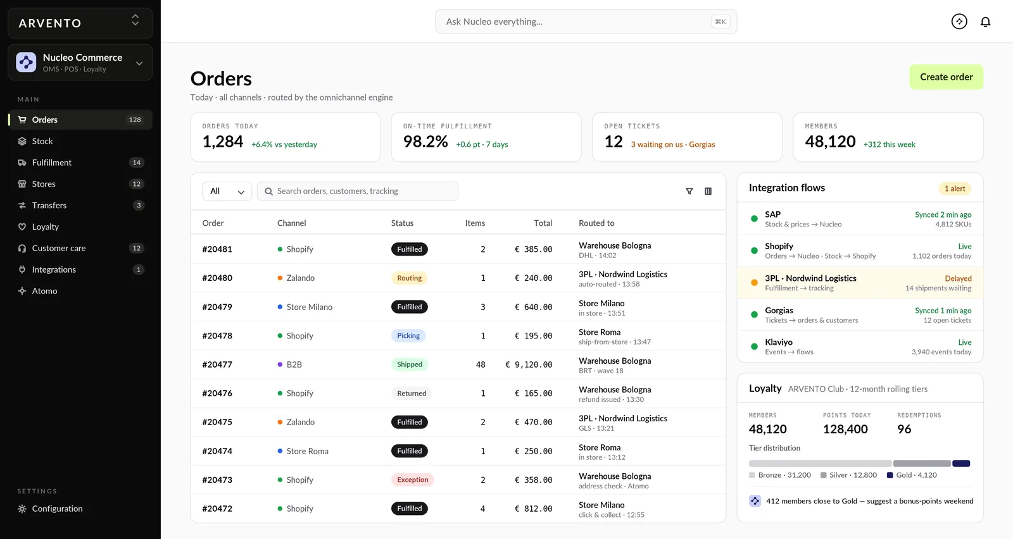1013x539 pixels.
Task: Sort by the Routed to column header
Action: 596,223
